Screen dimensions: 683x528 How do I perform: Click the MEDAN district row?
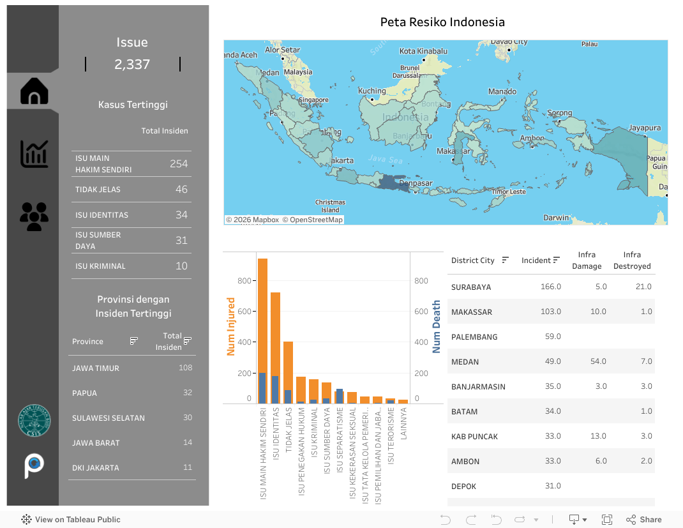click(x=551, y=361)
